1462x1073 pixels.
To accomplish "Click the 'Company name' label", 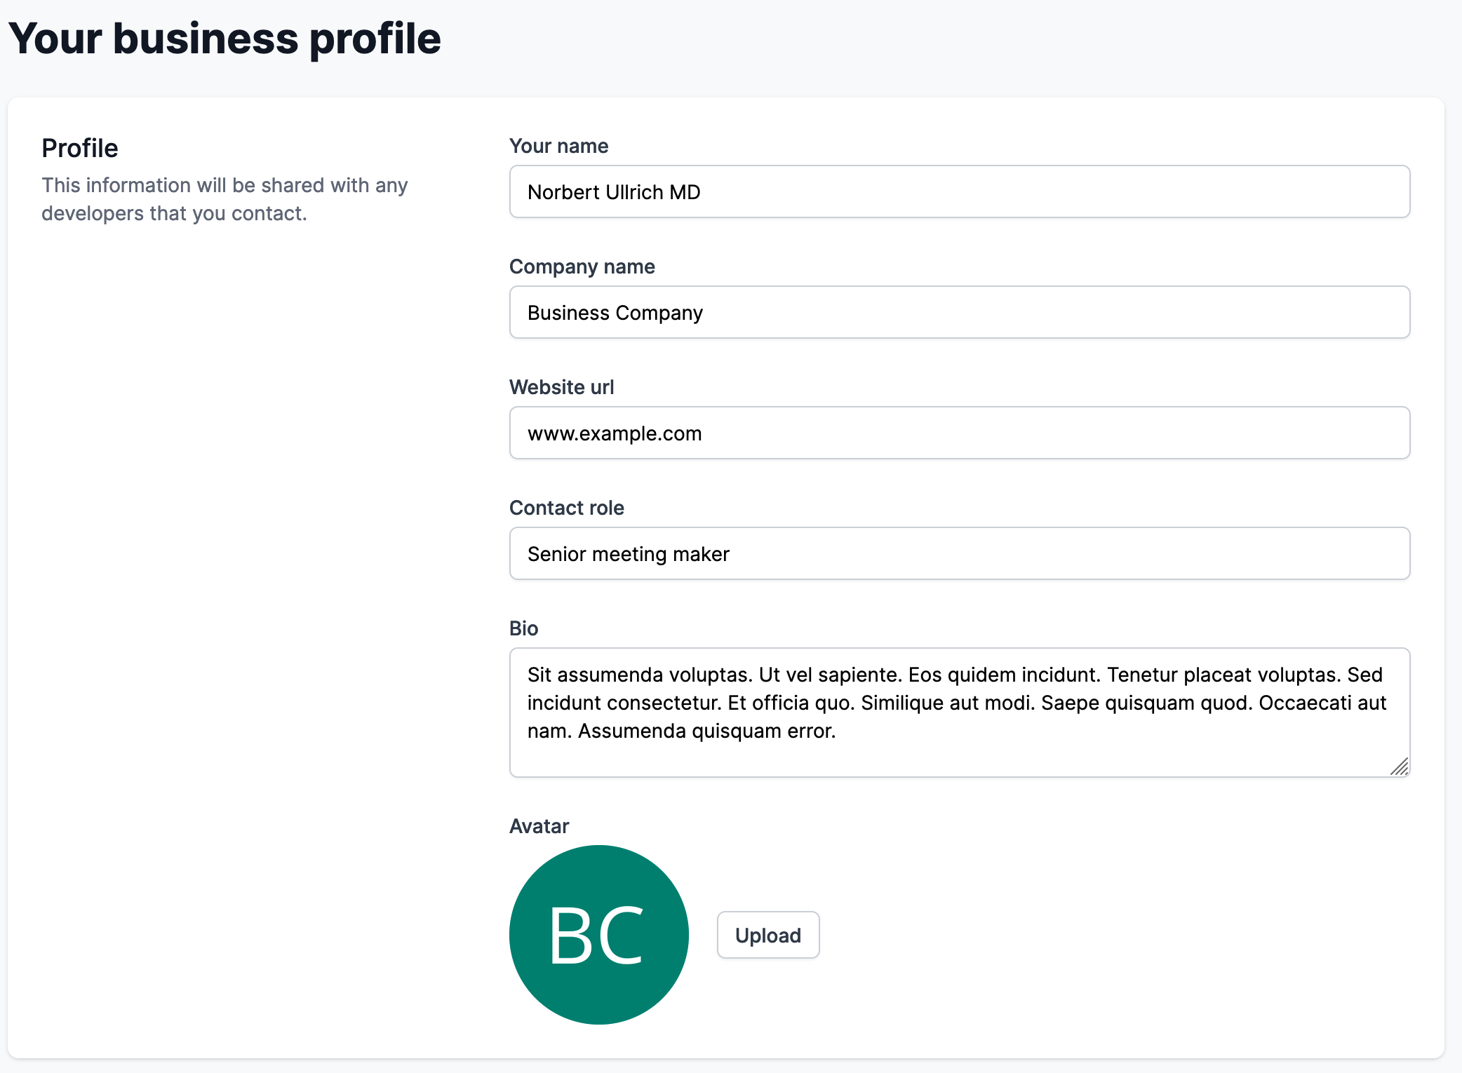I will 582,266.
